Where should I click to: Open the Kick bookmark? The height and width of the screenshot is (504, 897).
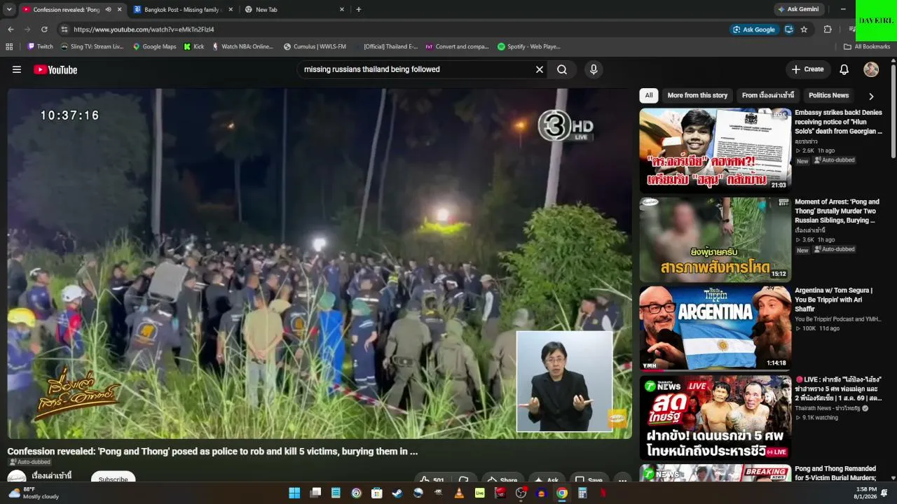pos(194,47)
